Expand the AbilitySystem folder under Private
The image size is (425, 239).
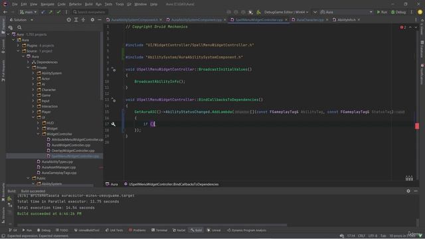(x=33, y=73)
